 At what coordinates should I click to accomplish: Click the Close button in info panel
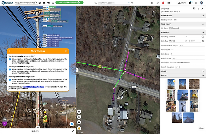201,128
